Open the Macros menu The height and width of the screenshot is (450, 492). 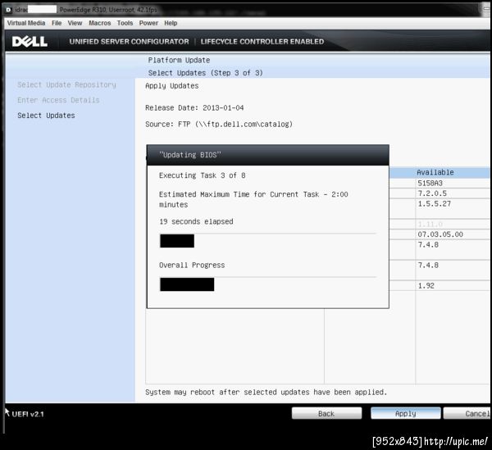point(100,23)
